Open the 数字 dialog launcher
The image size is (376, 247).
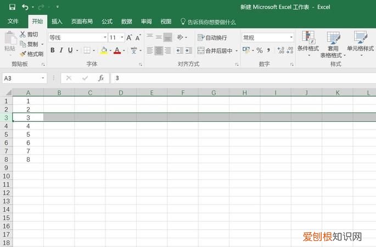click(292, 64)
